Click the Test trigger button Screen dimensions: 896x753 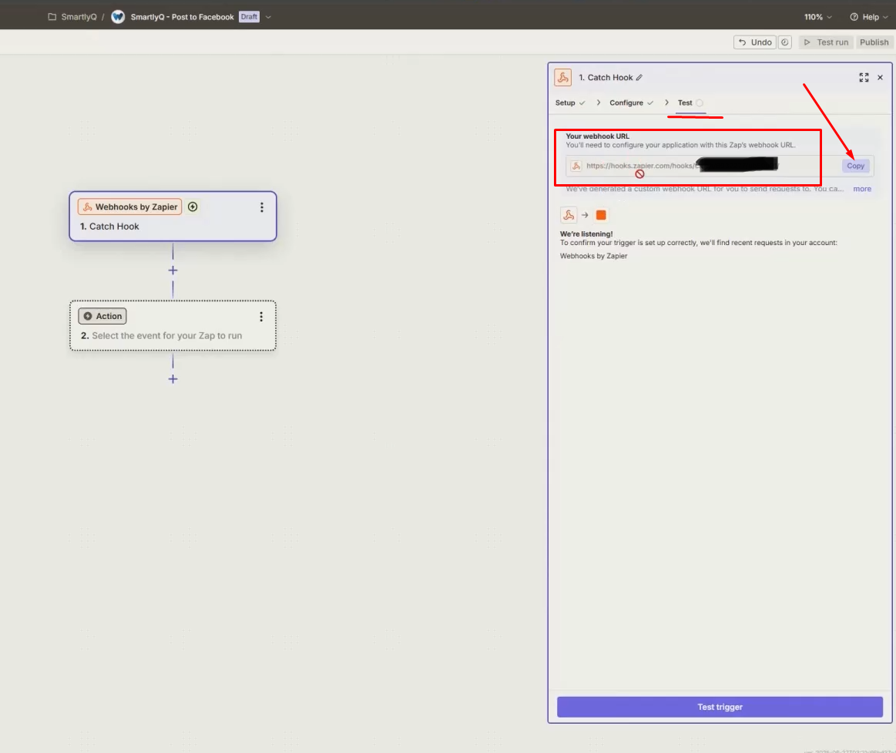coord(720,707)
